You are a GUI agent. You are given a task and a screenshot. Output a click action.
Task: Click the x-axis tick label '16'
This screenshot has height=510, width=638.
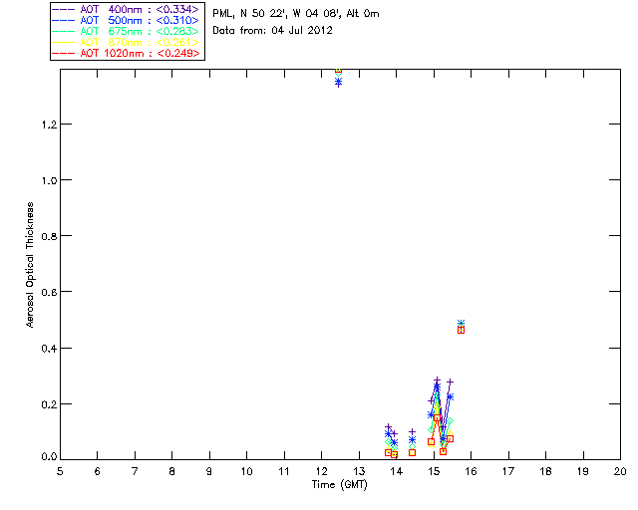[x=471, y=471]
